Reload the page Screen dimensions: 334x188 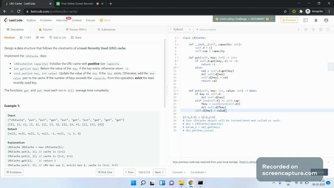point(19,11)
